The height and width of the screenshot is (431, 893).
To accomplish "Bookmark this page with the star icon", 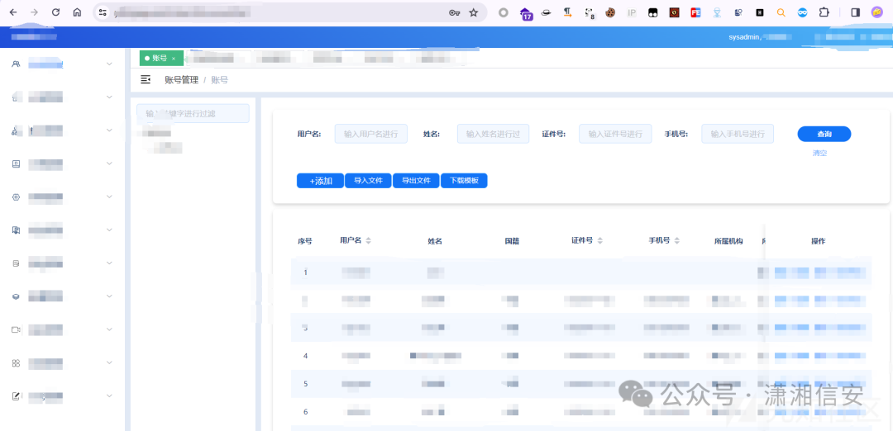I will click(474, 12).
